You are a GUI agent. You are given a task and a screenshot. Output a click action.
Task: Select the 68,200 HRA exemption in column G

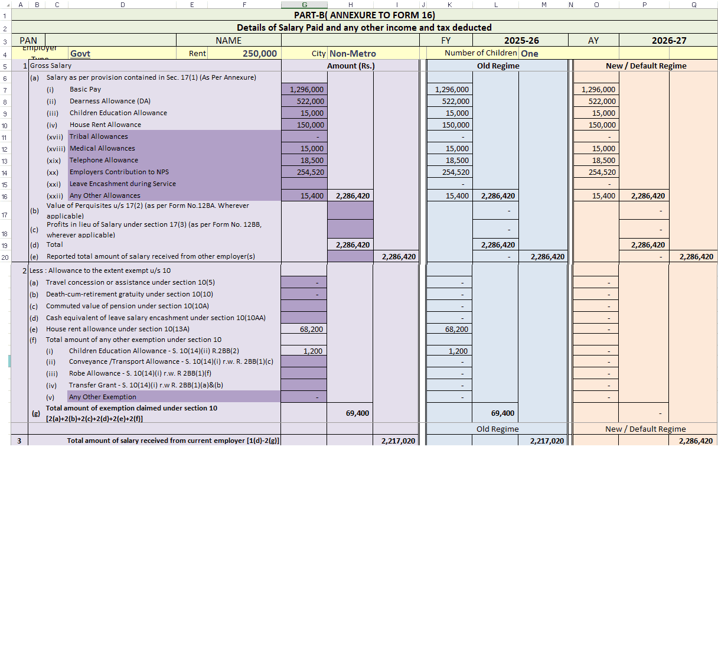(x=303, y=330)
